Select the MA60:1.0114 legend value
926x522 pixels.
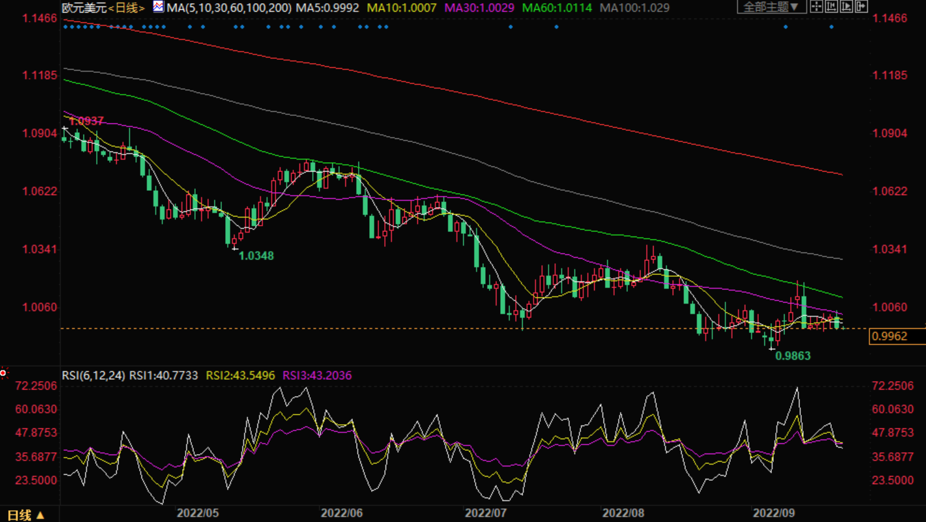point(557,7)
